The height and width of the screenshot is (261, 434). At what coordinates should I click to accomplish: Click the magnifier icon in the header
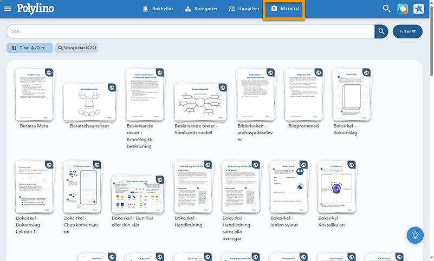tap(386, 9)
